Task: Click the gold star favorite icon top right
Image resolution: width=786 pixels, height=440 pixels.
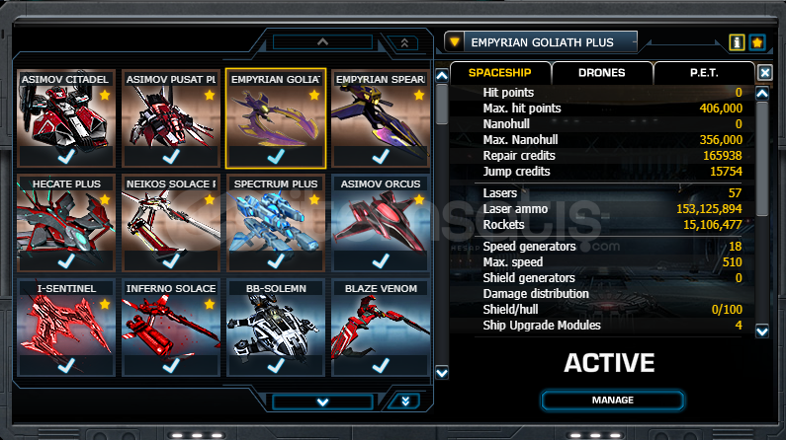Action: [x=757, y=42]
